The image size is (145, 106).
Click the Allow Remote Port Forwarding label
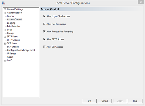pyautogui.click(x=60, y=32)
